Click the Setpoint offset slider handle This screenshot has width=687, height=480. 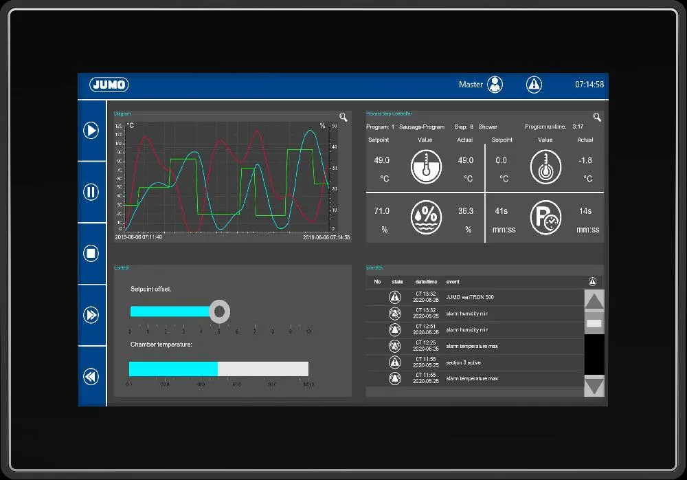[219, 312]
